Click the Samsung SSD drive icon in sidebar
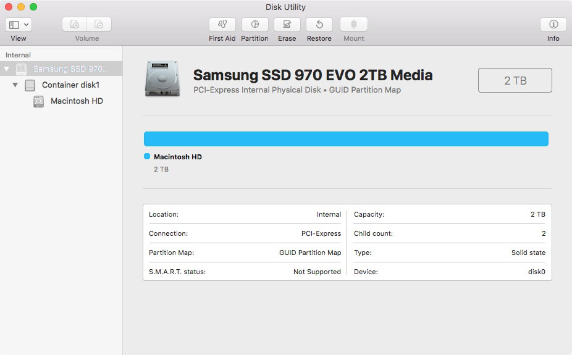This screenshot has height=355, width=572. pyautogui.click(x=22, y=69)
